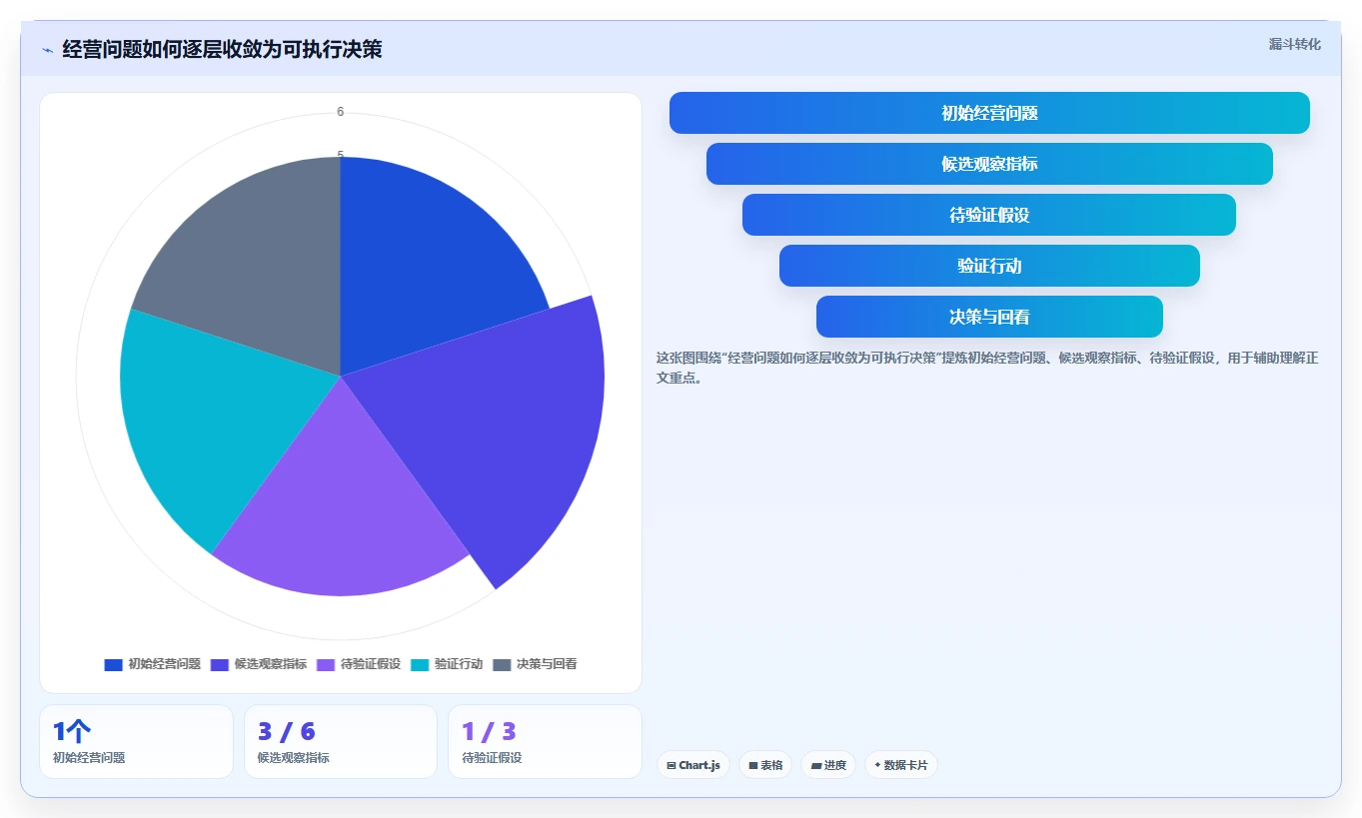Viewport: 1362px width, 818px height.
Task: Click the 初始经营问题 funnel bar
Action: click(x=989, y=113)
